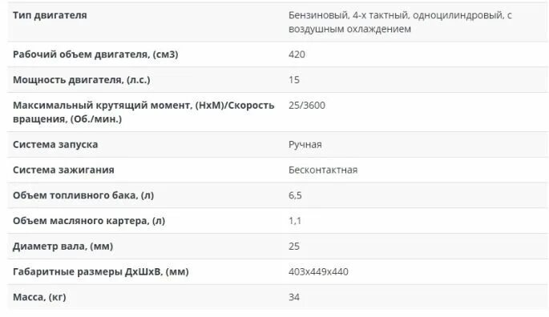The width and height of the screenshot is (549, 317).
Task: Click the 'Система запуска' label
Action: coord(55,145)
